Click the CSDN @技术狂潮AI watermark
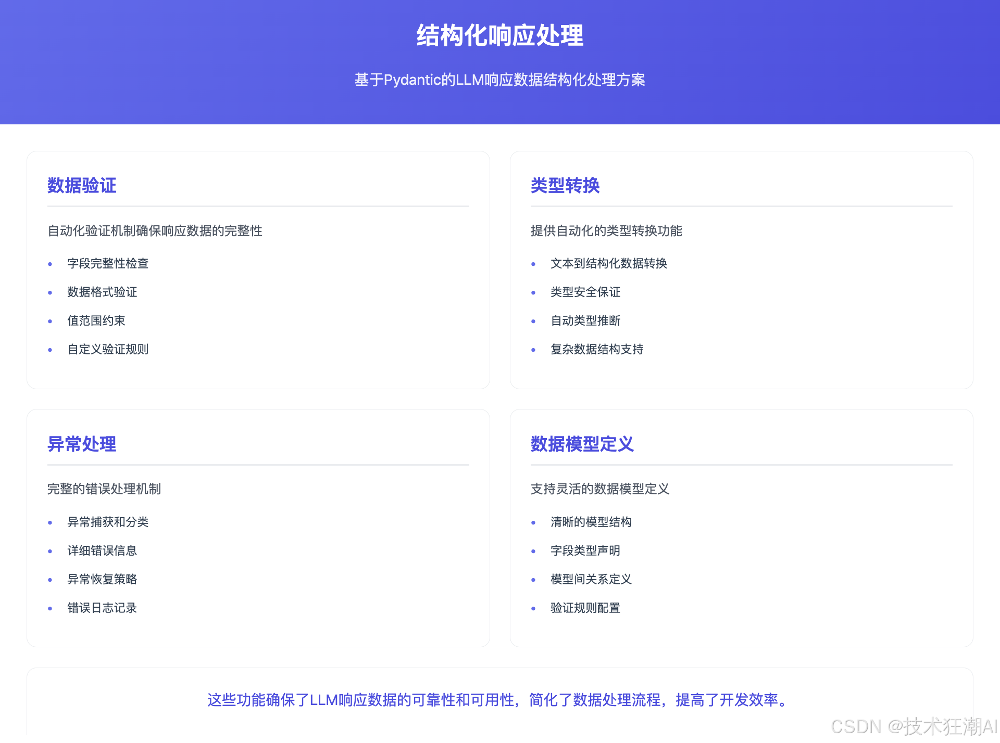 (914, 726)
